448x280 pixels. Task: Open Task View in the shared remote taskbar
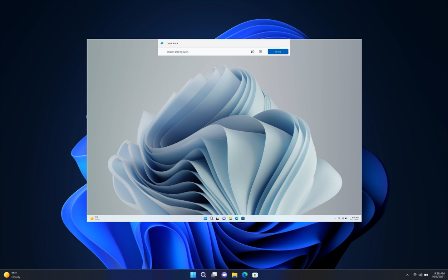217,218
